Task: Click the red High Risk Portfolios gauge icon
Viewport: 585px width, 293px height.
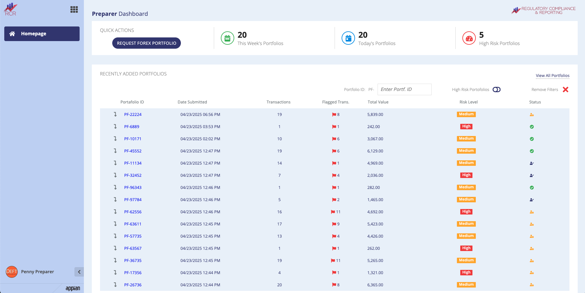Action: click(x=469, y=38)
